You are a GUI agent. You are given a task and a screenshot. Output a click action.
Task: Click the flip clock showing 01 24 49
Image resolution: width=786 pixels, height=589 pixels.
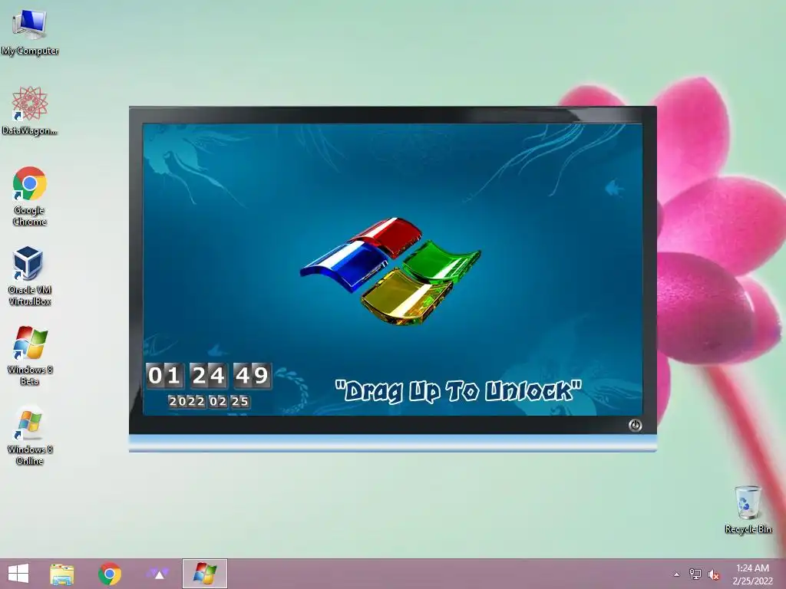click(209, 376)
